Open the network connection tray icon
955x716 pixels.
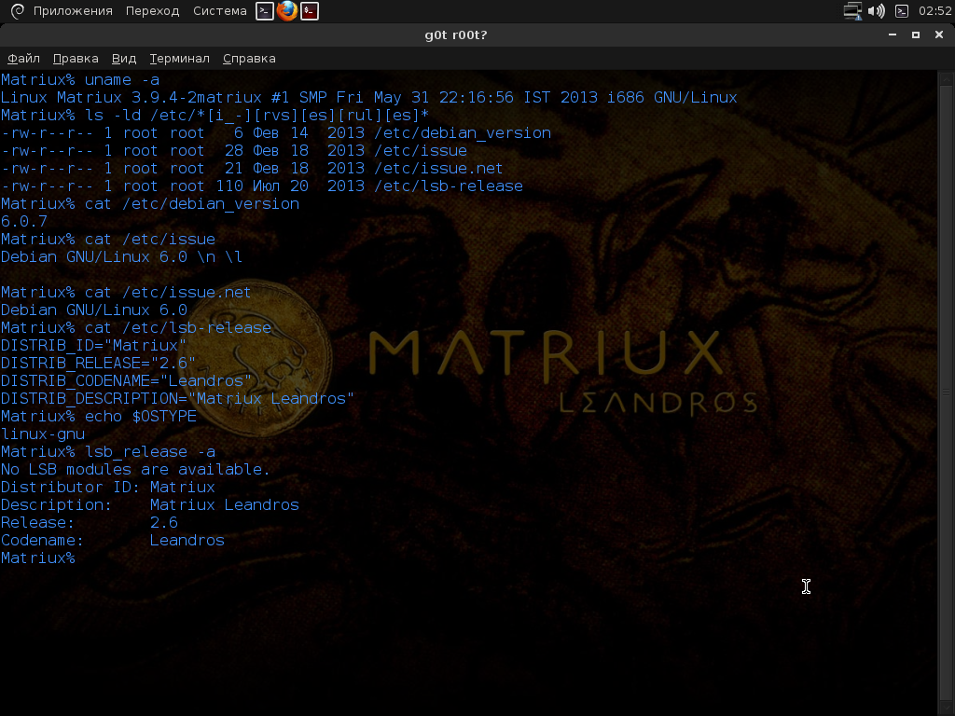(852, 11)
